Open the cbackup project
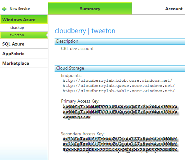Screen dimensions: 185x160 [17, 28]
